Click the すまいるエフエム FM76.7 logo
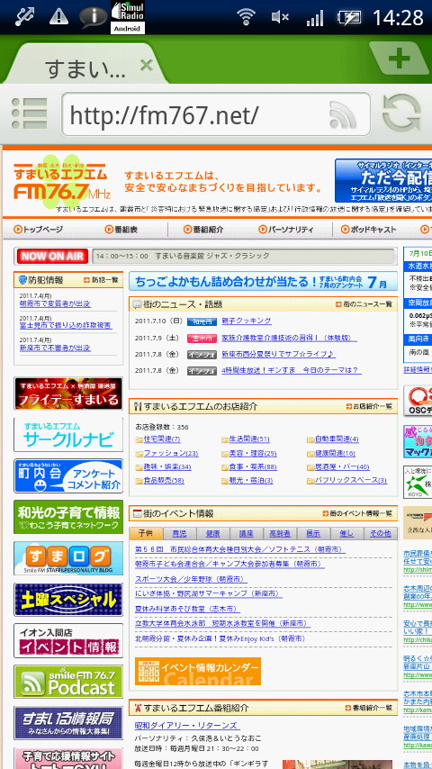This screenshot has height=769, width=432. 61,181
